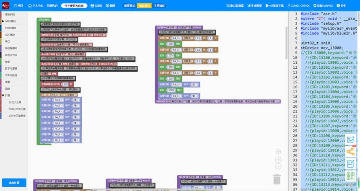Open PB_6 pin dropdown in init block
360x191 pixels.
coord(58,140)
